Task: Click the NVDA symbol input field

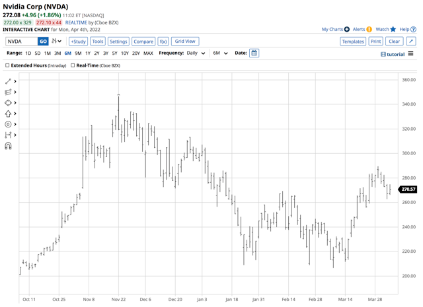Action: tap(22, 41)
